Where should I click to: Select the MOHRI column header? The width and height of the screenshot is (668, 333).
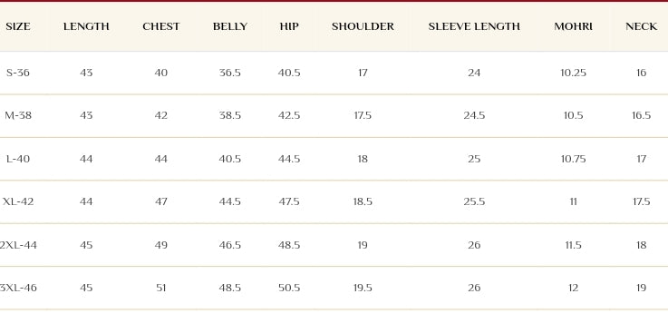tap(573, 26)
